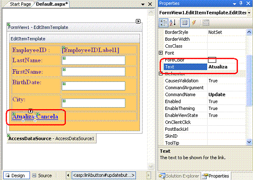Select the EmployeeIDLabel1 control
This screenshot has width=253, height=180.
click(x=90, y=50)
